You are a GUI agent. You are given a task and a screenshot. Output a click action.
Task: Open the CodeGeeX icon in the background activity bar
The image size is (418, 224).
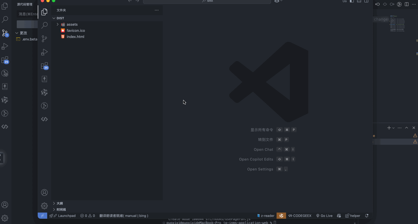click(x=5, y=127)
